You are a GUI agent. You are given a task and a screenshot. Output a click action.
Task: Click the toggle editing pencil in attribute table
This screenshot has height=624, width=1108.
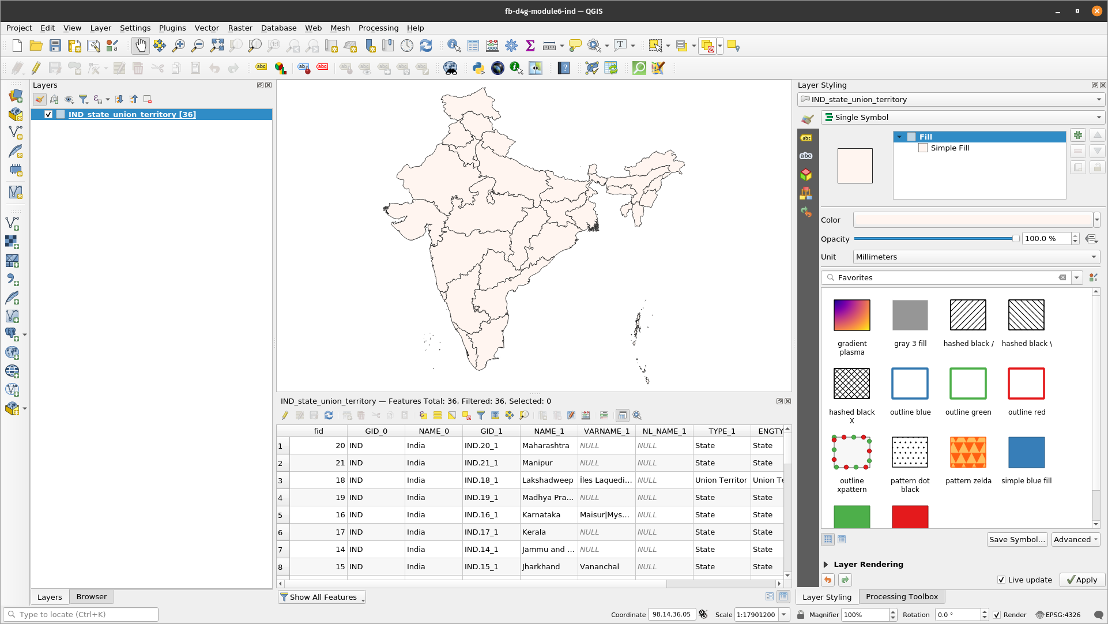(285, 415)
